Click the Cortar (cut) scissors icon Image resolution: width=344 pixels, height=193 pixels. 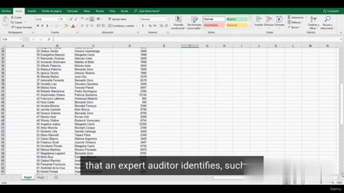pos(12,17)
